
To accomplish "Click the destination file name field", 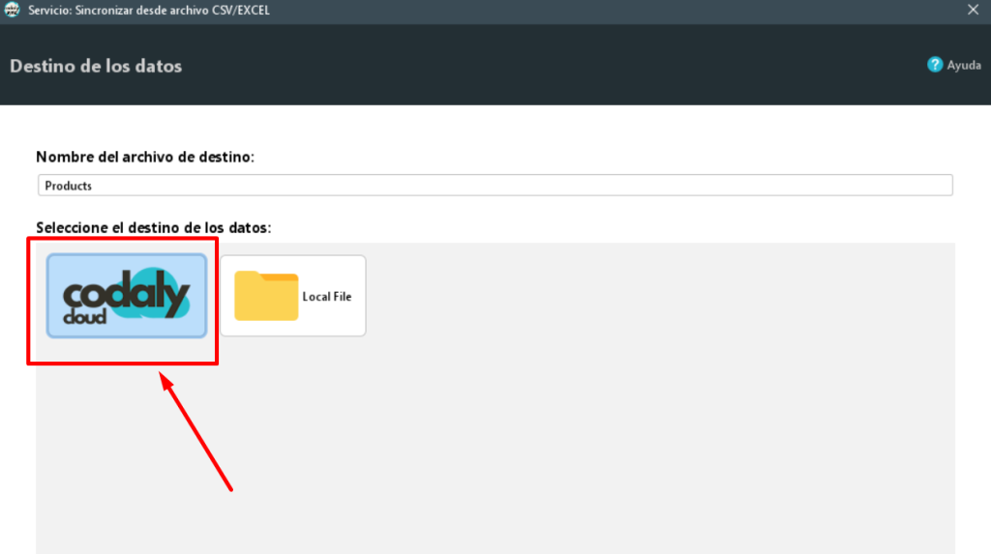I will (x=495, y=185).
